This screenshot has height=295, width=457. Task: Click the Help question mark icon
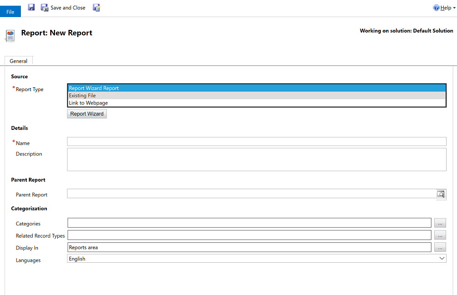click(436, 8)
